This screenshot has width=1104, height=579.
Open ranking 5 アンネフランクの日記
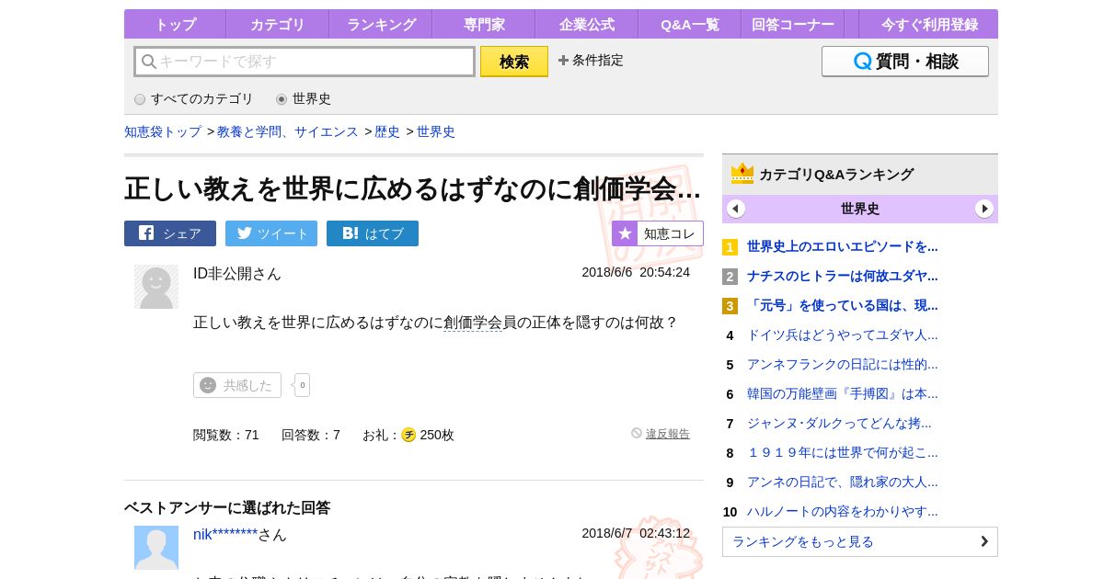pyautogui.click(x=843, y=364)
